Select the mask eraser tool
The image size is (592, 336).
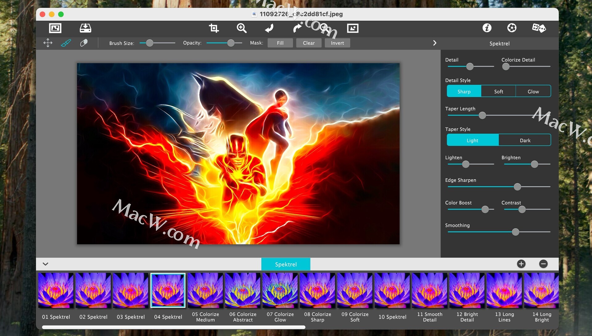coord(84,43)
